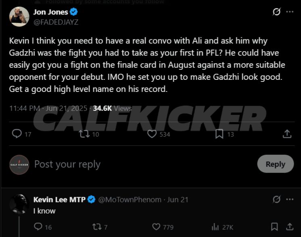
Task: View analytics for Kevin Lee's reply
Action: tap(215, 227)
